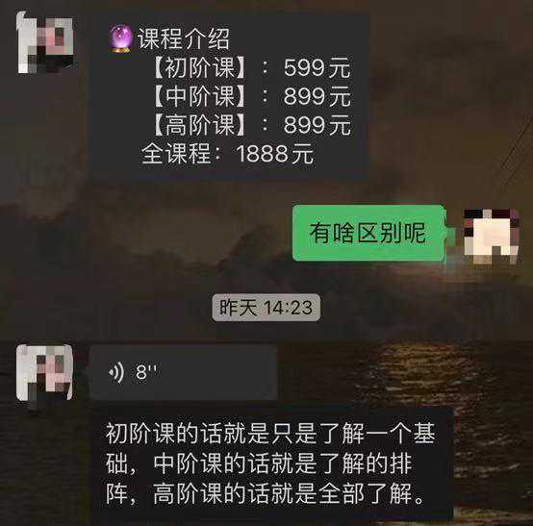Tap the 课程介绍 heading text
The width and height of the screenshot is (533, 526).
(184, 38)
